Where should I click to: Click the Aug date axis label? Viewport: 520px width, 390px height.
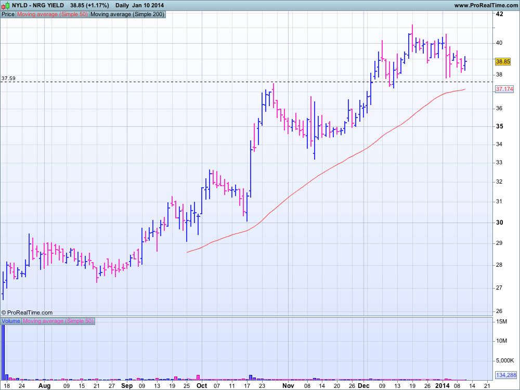[x=44, y=386]
